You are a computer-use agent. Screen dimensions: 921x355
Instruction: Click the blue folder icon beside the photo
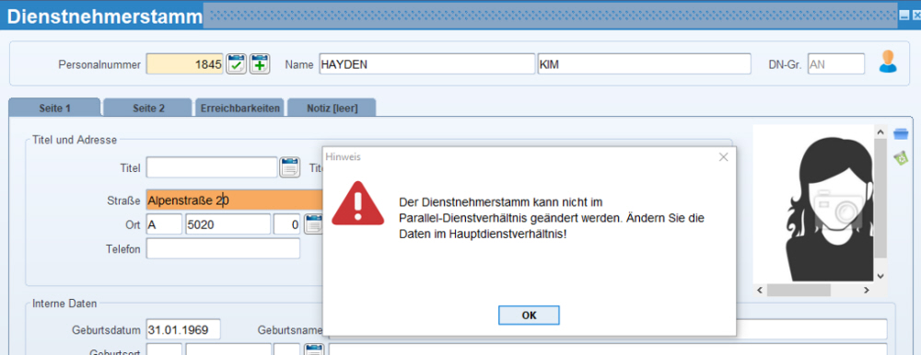click(x=901, y=134)
